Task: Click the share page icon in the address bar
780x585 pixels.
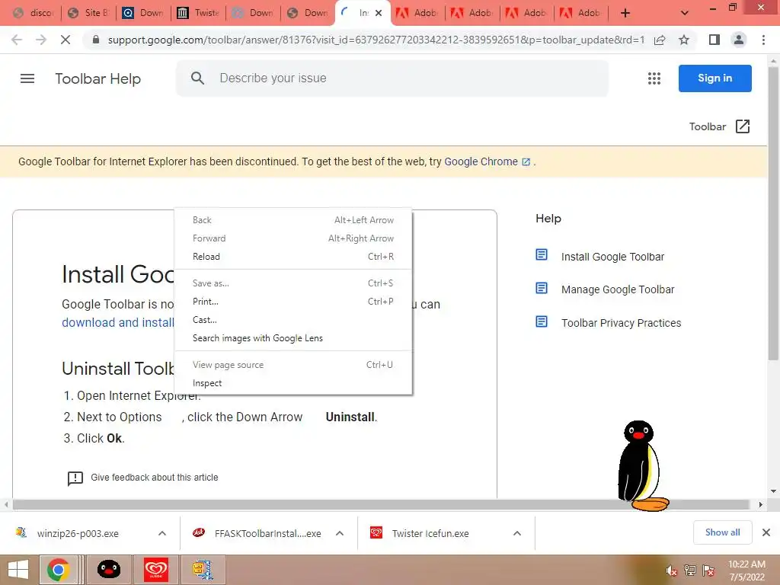Action: tap(660, 40)
